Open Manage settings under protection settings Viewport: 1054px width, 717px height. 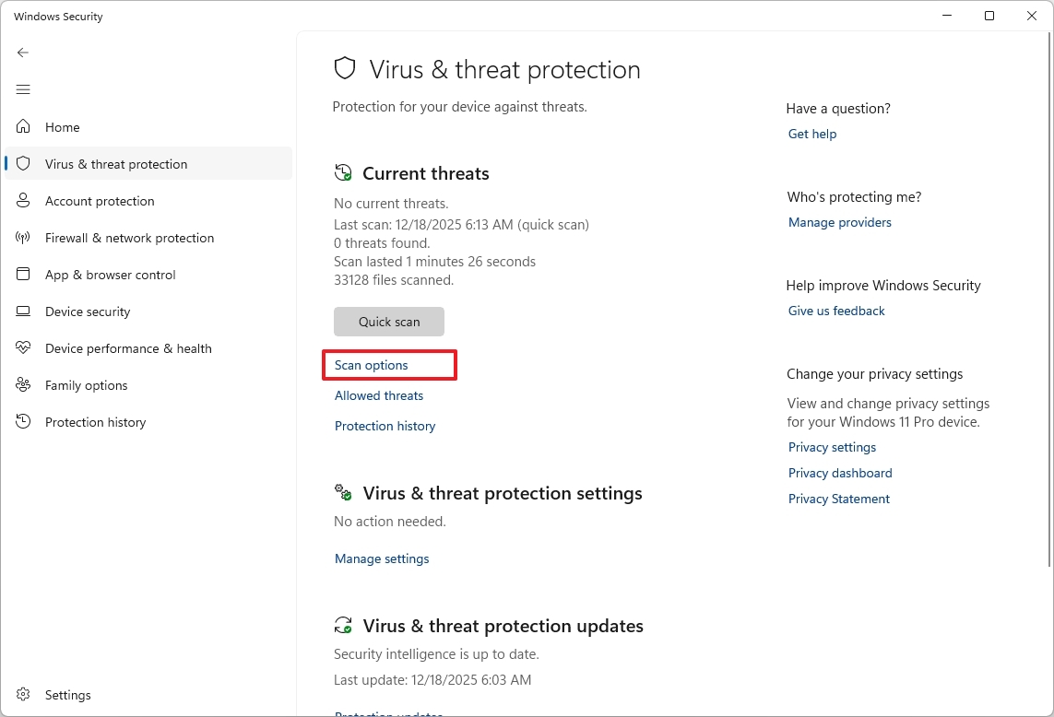tap(381, 558)
